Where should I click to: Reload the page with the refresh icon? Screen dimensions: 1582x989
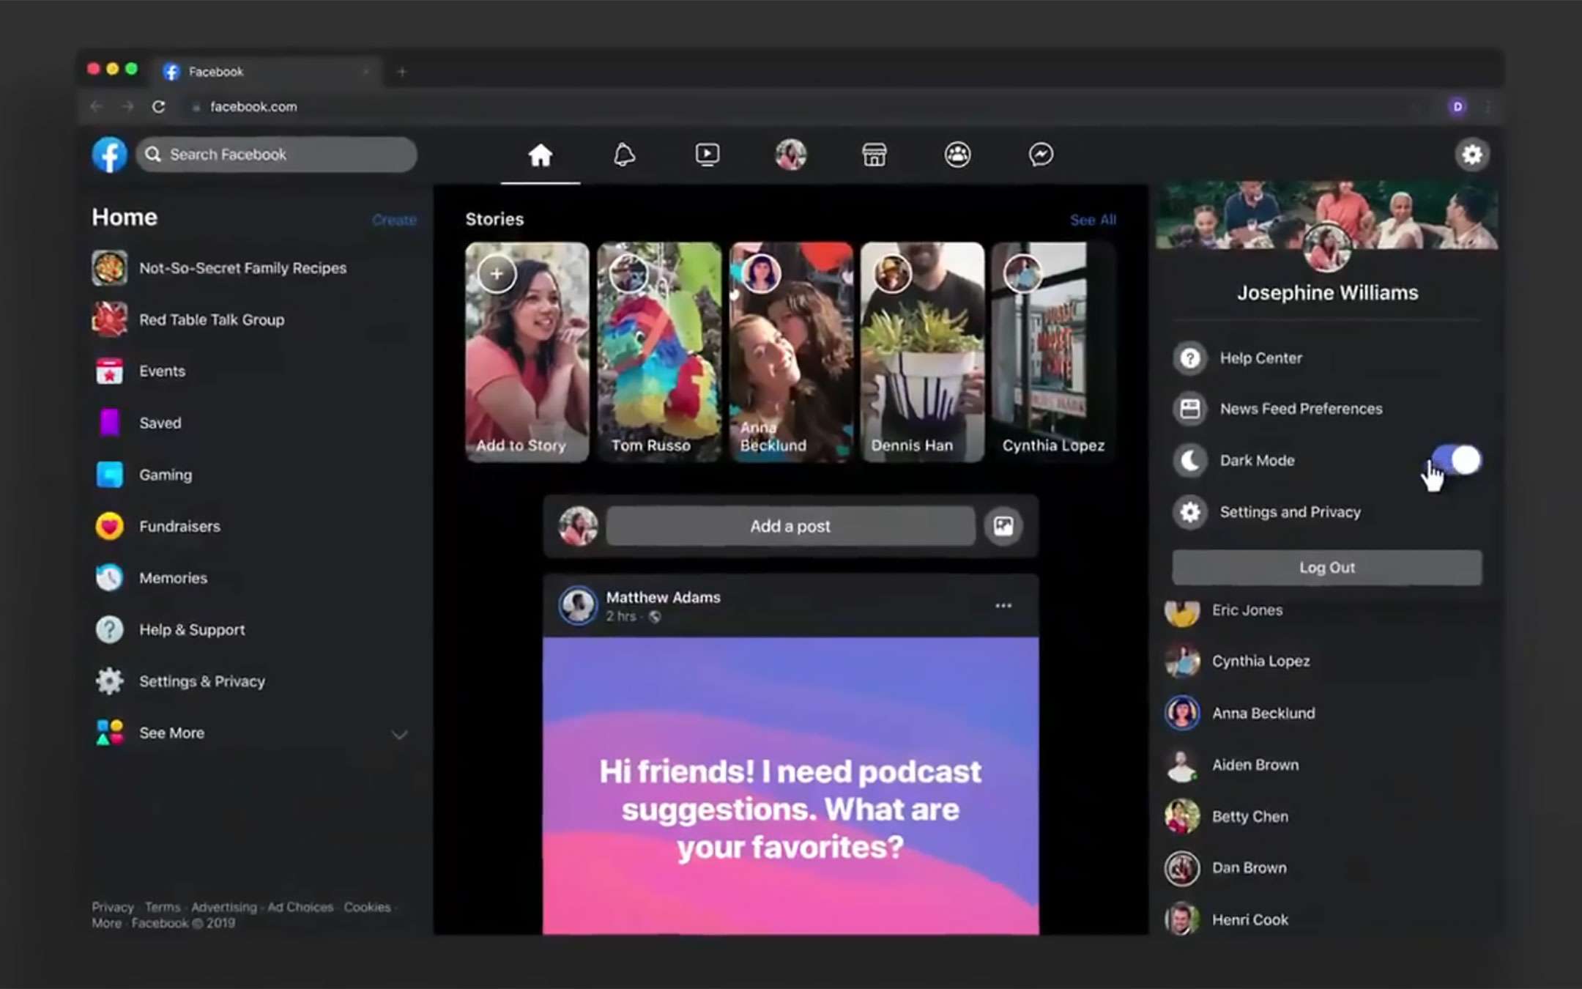tap(158, 107)
